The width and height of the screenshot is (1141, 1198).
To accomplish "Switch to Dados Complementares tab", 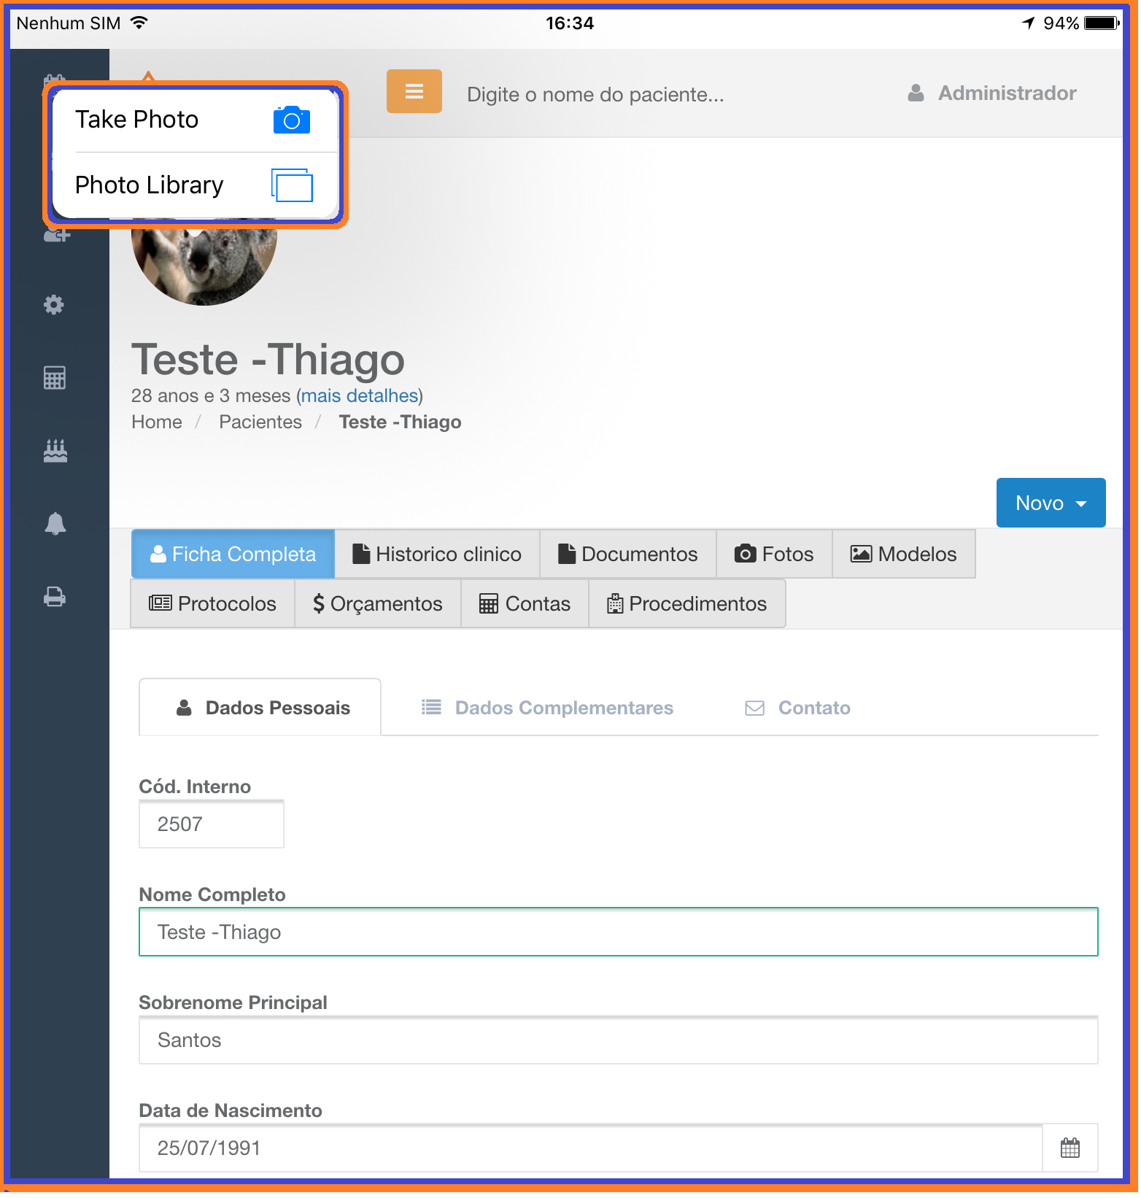I will [548, 708].
